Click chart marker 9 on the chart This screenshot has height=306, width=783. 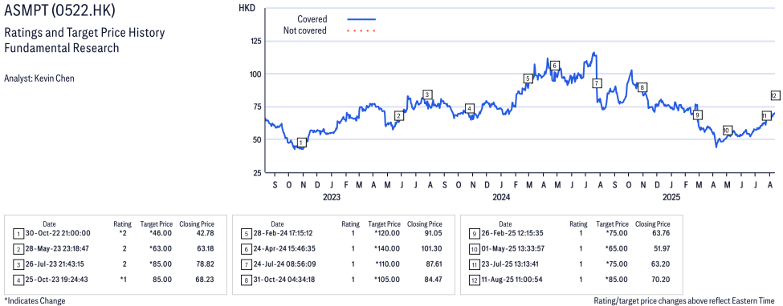(x=698, y=115)
